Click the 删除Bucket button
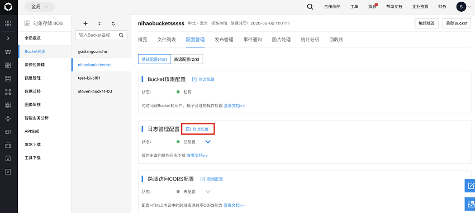475x213 pixels. 457,23
